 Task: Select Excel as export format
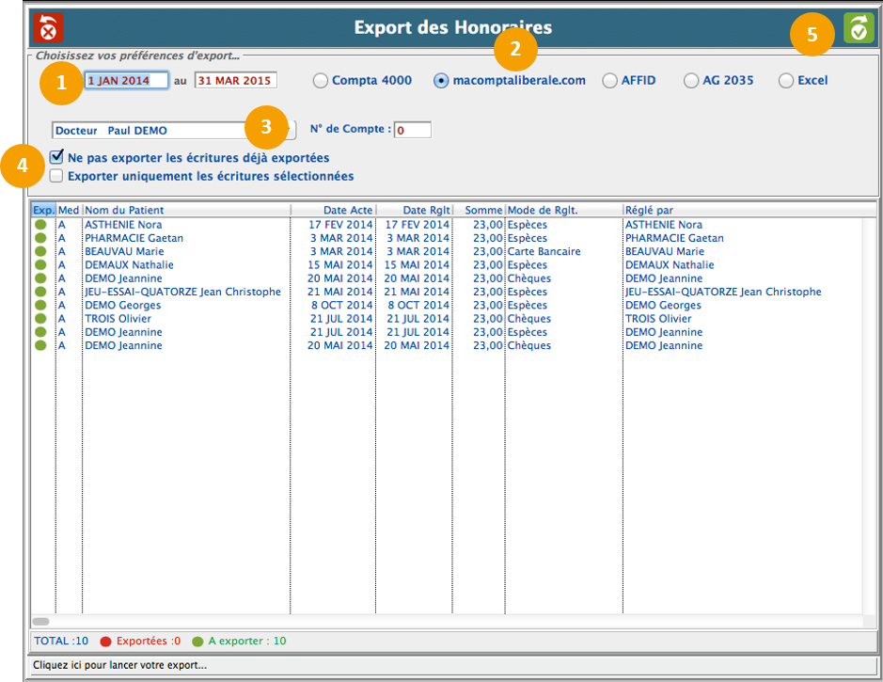[786, 81]
